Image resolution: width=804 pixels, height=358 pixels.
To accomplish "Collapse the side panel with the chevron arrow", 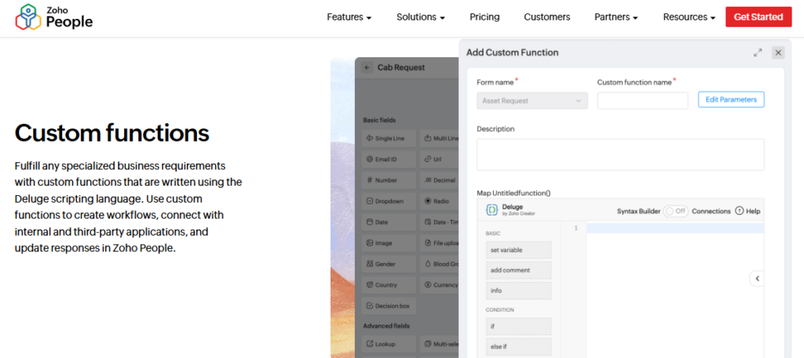I will (x=757, y=279).
